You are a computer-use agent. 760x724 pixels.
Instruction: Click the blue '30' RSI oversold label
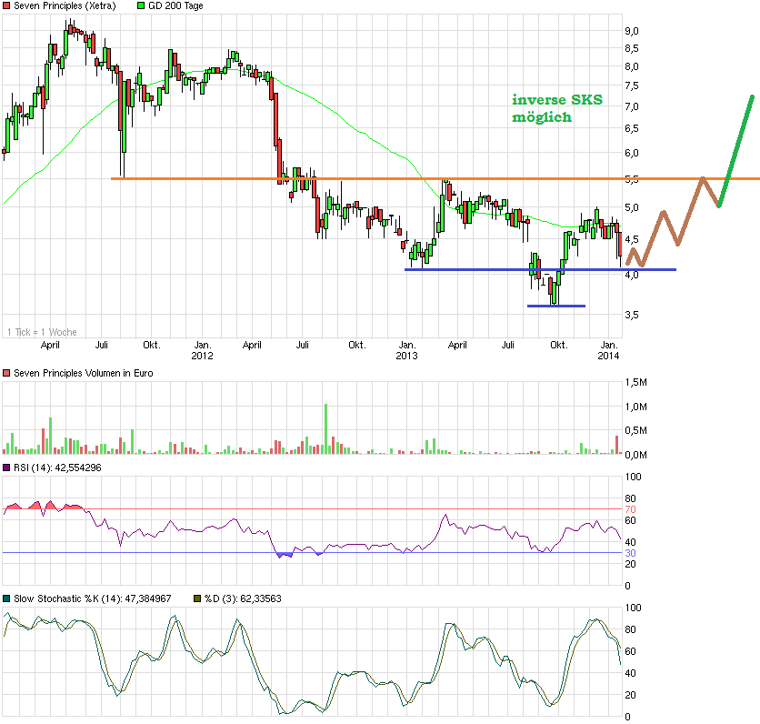(x=630, y=553)
